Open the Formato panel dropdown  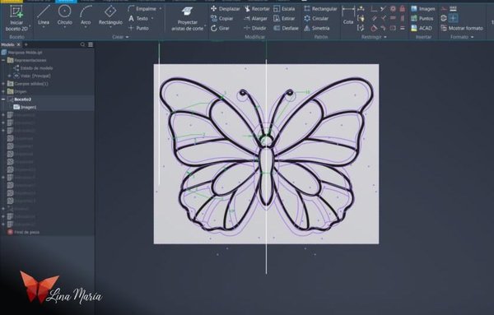(x=462, y=37)
